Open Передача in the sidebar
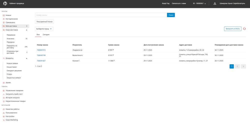Image resolution: width=250 pixels, height=123 pixels. (x=10, y=42)
